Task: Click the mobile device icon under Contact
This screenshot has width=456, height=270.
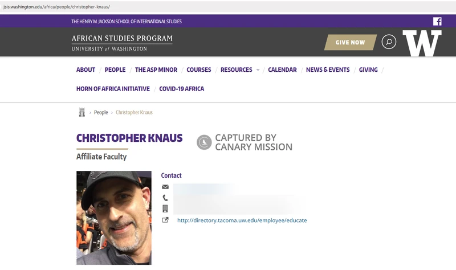Action: [x=165, y=208]
